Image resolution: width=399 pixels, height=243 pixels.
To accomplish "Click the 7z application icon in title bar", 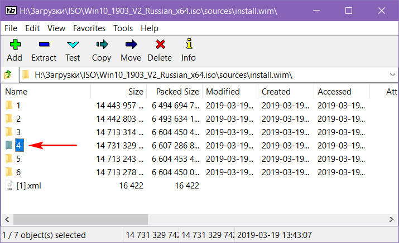I will pos(11,11).
